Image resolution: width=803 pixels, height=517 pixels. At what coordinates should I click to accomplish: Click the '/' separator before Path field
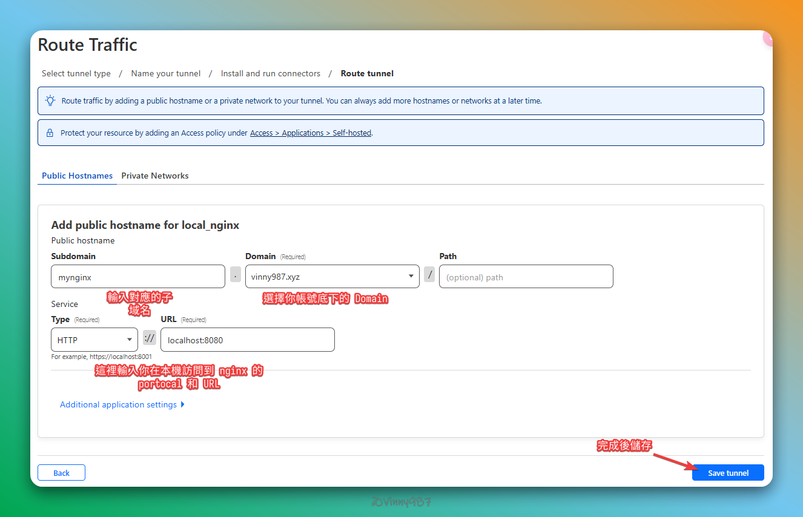pos(429,275)
